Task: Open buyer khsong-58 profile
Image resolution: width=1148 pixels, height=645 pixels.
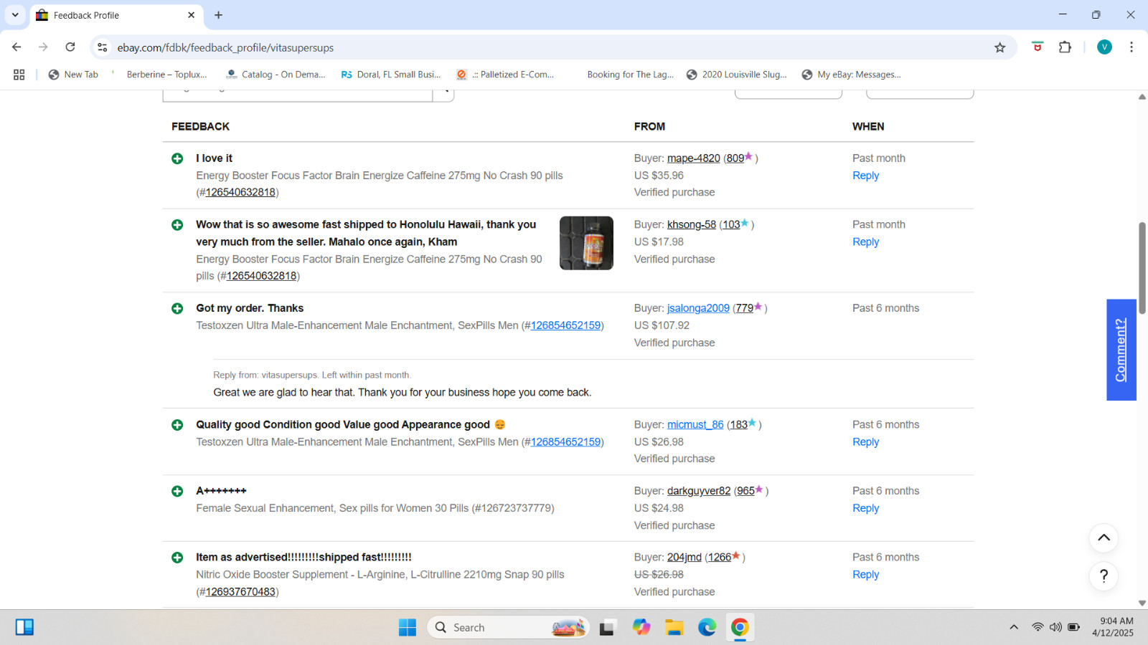Action: pyautogui.click(x=691, y=224)
